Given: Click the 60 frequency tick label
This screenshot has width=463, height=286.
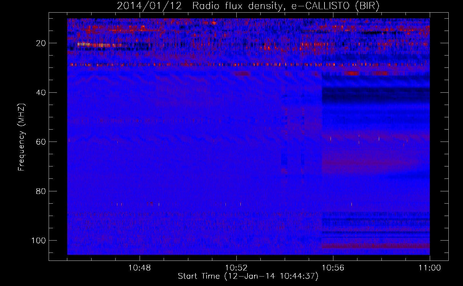Looking at the screenshot, I should [41, 142].
